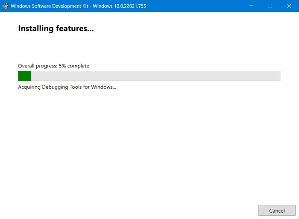
Task: Click the disabled maximize button
Action: (270, 6)
